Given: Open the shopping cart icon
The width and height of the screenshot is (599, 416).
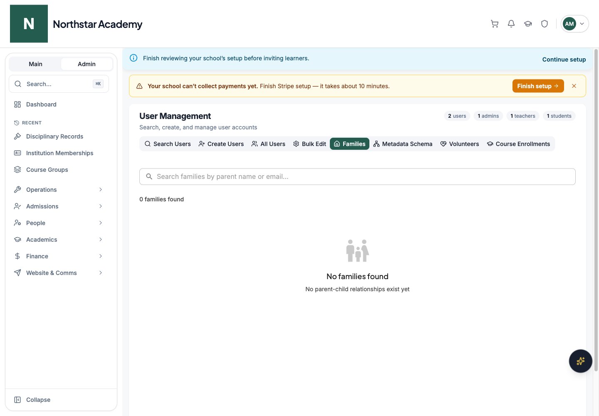Looking at the screenshot, I should click(x=495, y=24).
